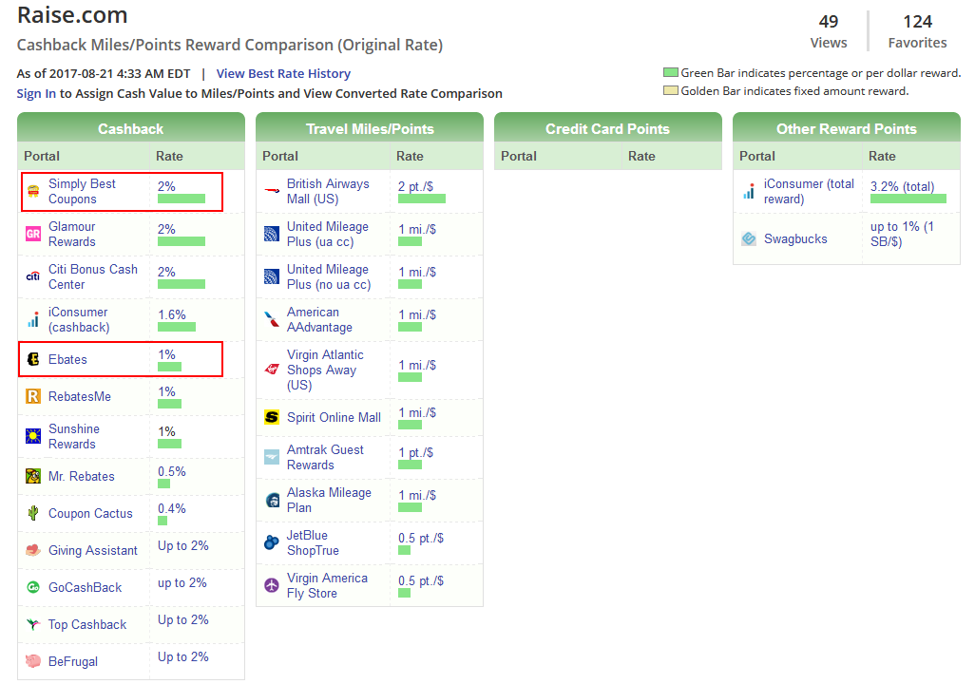Click the United Mileage Plus (ua cc) logo
975x684 pixels.
[272, 234]
